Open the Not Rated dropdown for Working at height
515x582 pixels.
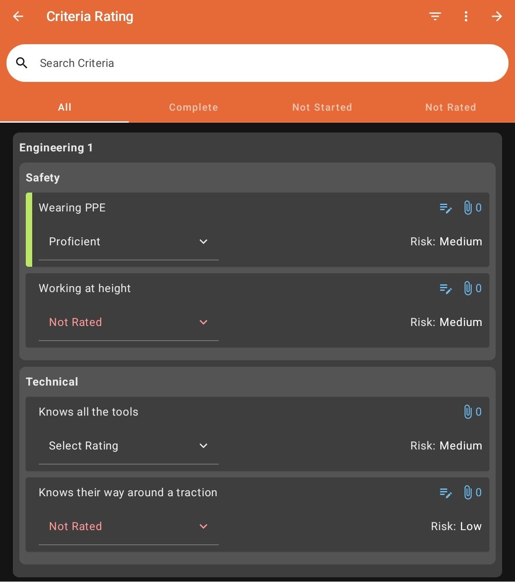coord(129,323)
